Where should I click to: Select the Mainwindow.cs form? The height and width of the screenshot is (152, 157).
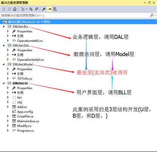click(x=28, y=121)
